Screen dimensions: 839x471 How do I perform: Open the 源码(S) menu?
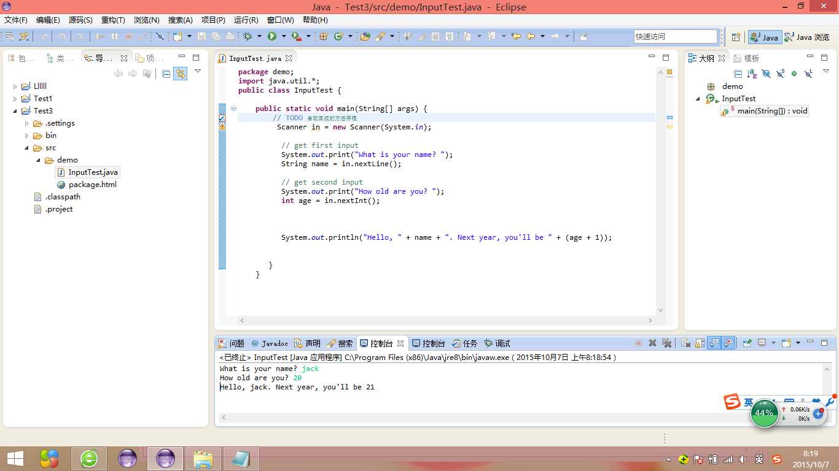80,20
